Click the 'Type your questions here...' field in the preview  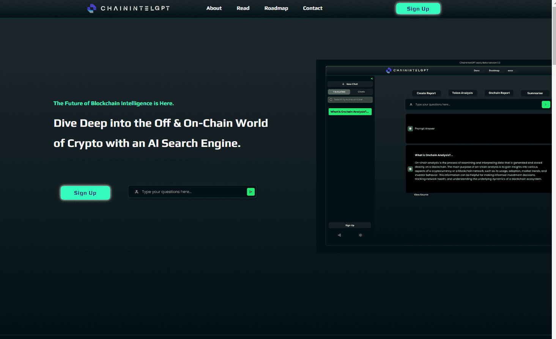[x=478, y=104]
